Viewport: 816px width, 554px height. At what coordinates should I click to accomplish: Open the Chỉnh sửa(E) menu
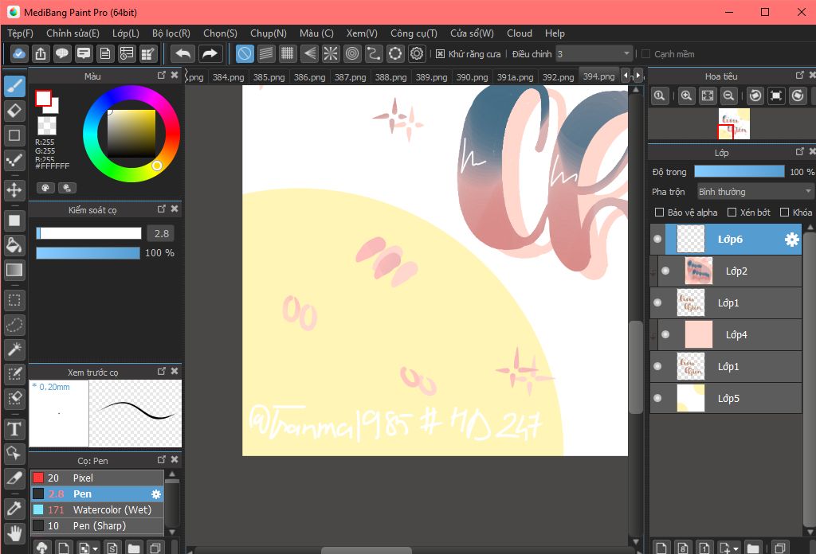pyautogui.click(x=73, y=33)
